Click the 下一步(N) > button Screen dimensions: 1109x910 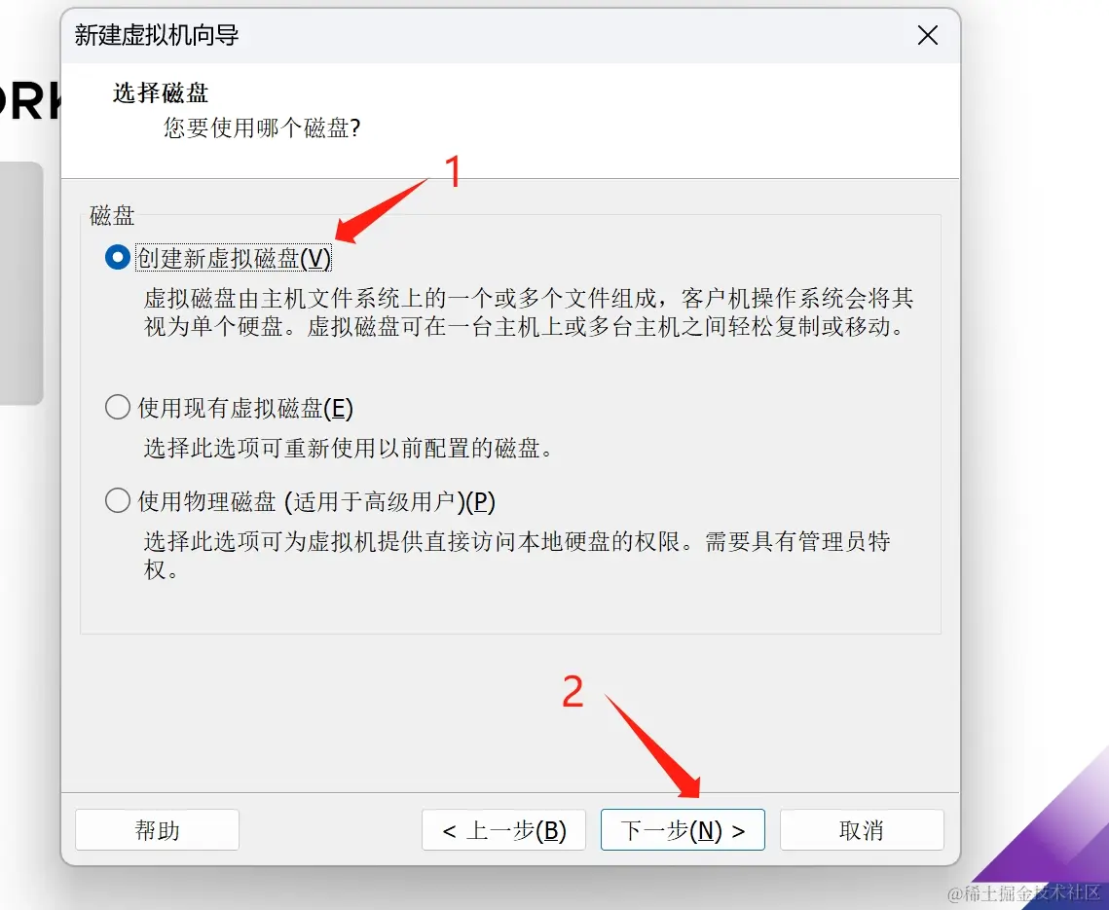coord(683,830)
